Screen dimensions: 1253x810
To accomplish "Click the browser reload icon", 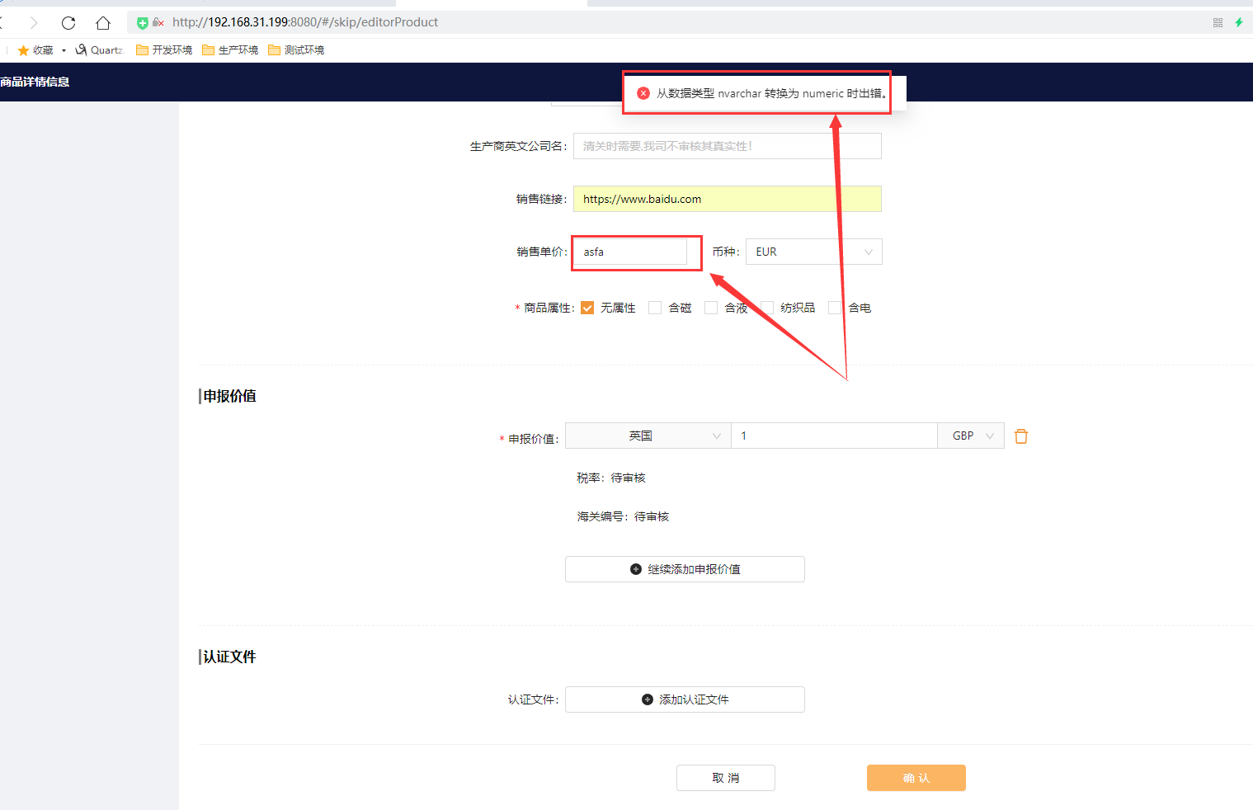I will (x=68, y=23).
